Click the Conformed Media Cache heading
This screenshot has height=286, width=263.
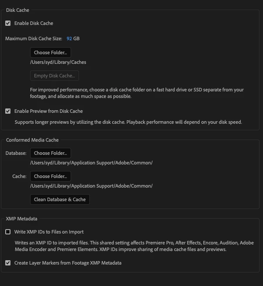(32, 140)
